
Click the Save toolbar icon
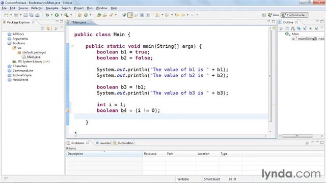click(25, 15)
